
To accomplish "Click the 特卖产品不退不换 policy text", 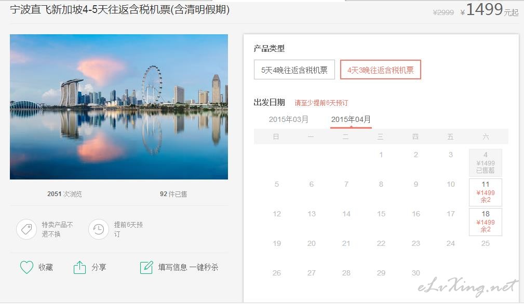I will [x=57, y=229].
